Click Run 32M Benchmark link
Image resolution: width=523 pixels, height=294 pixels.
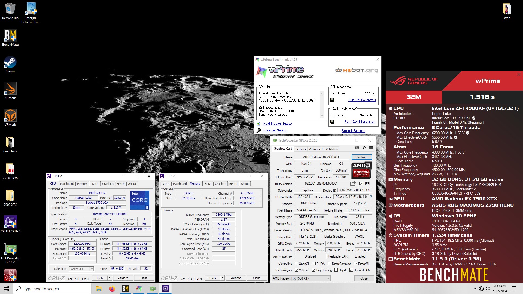click(362, 100)
